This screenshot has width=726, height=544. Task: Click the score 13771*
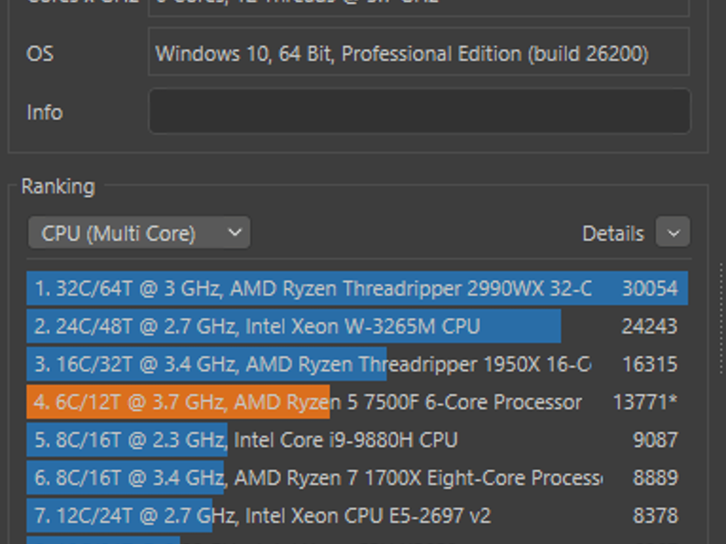645,402
